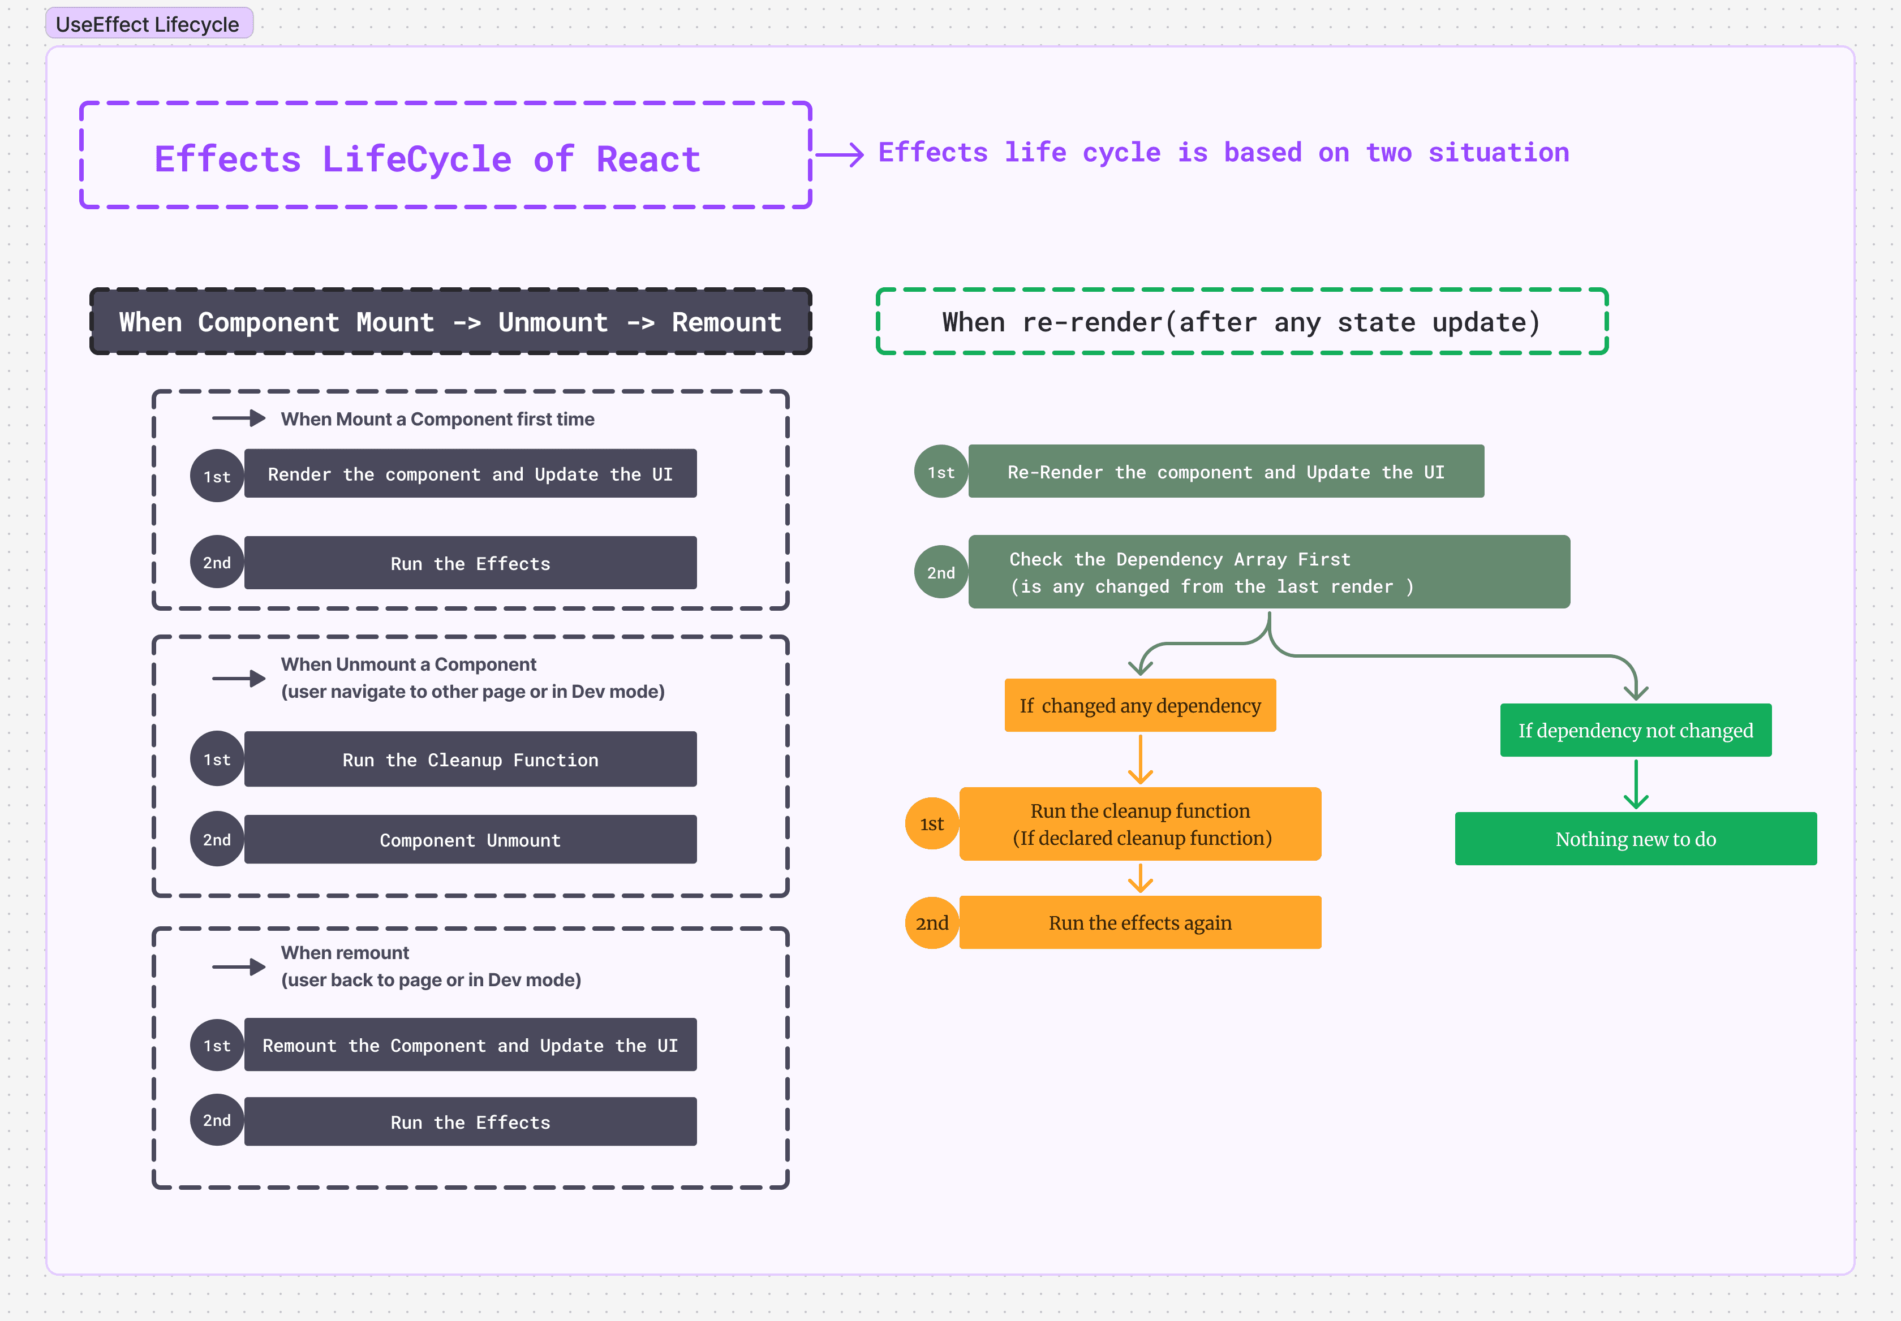Click the 2nd circle beside Component Unmount
This screenshot has width=1901, height=1321.
click(x=217, y=839)
